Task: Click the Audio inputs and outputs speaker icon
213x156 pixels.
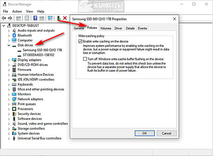Action: tap(14, 31)
